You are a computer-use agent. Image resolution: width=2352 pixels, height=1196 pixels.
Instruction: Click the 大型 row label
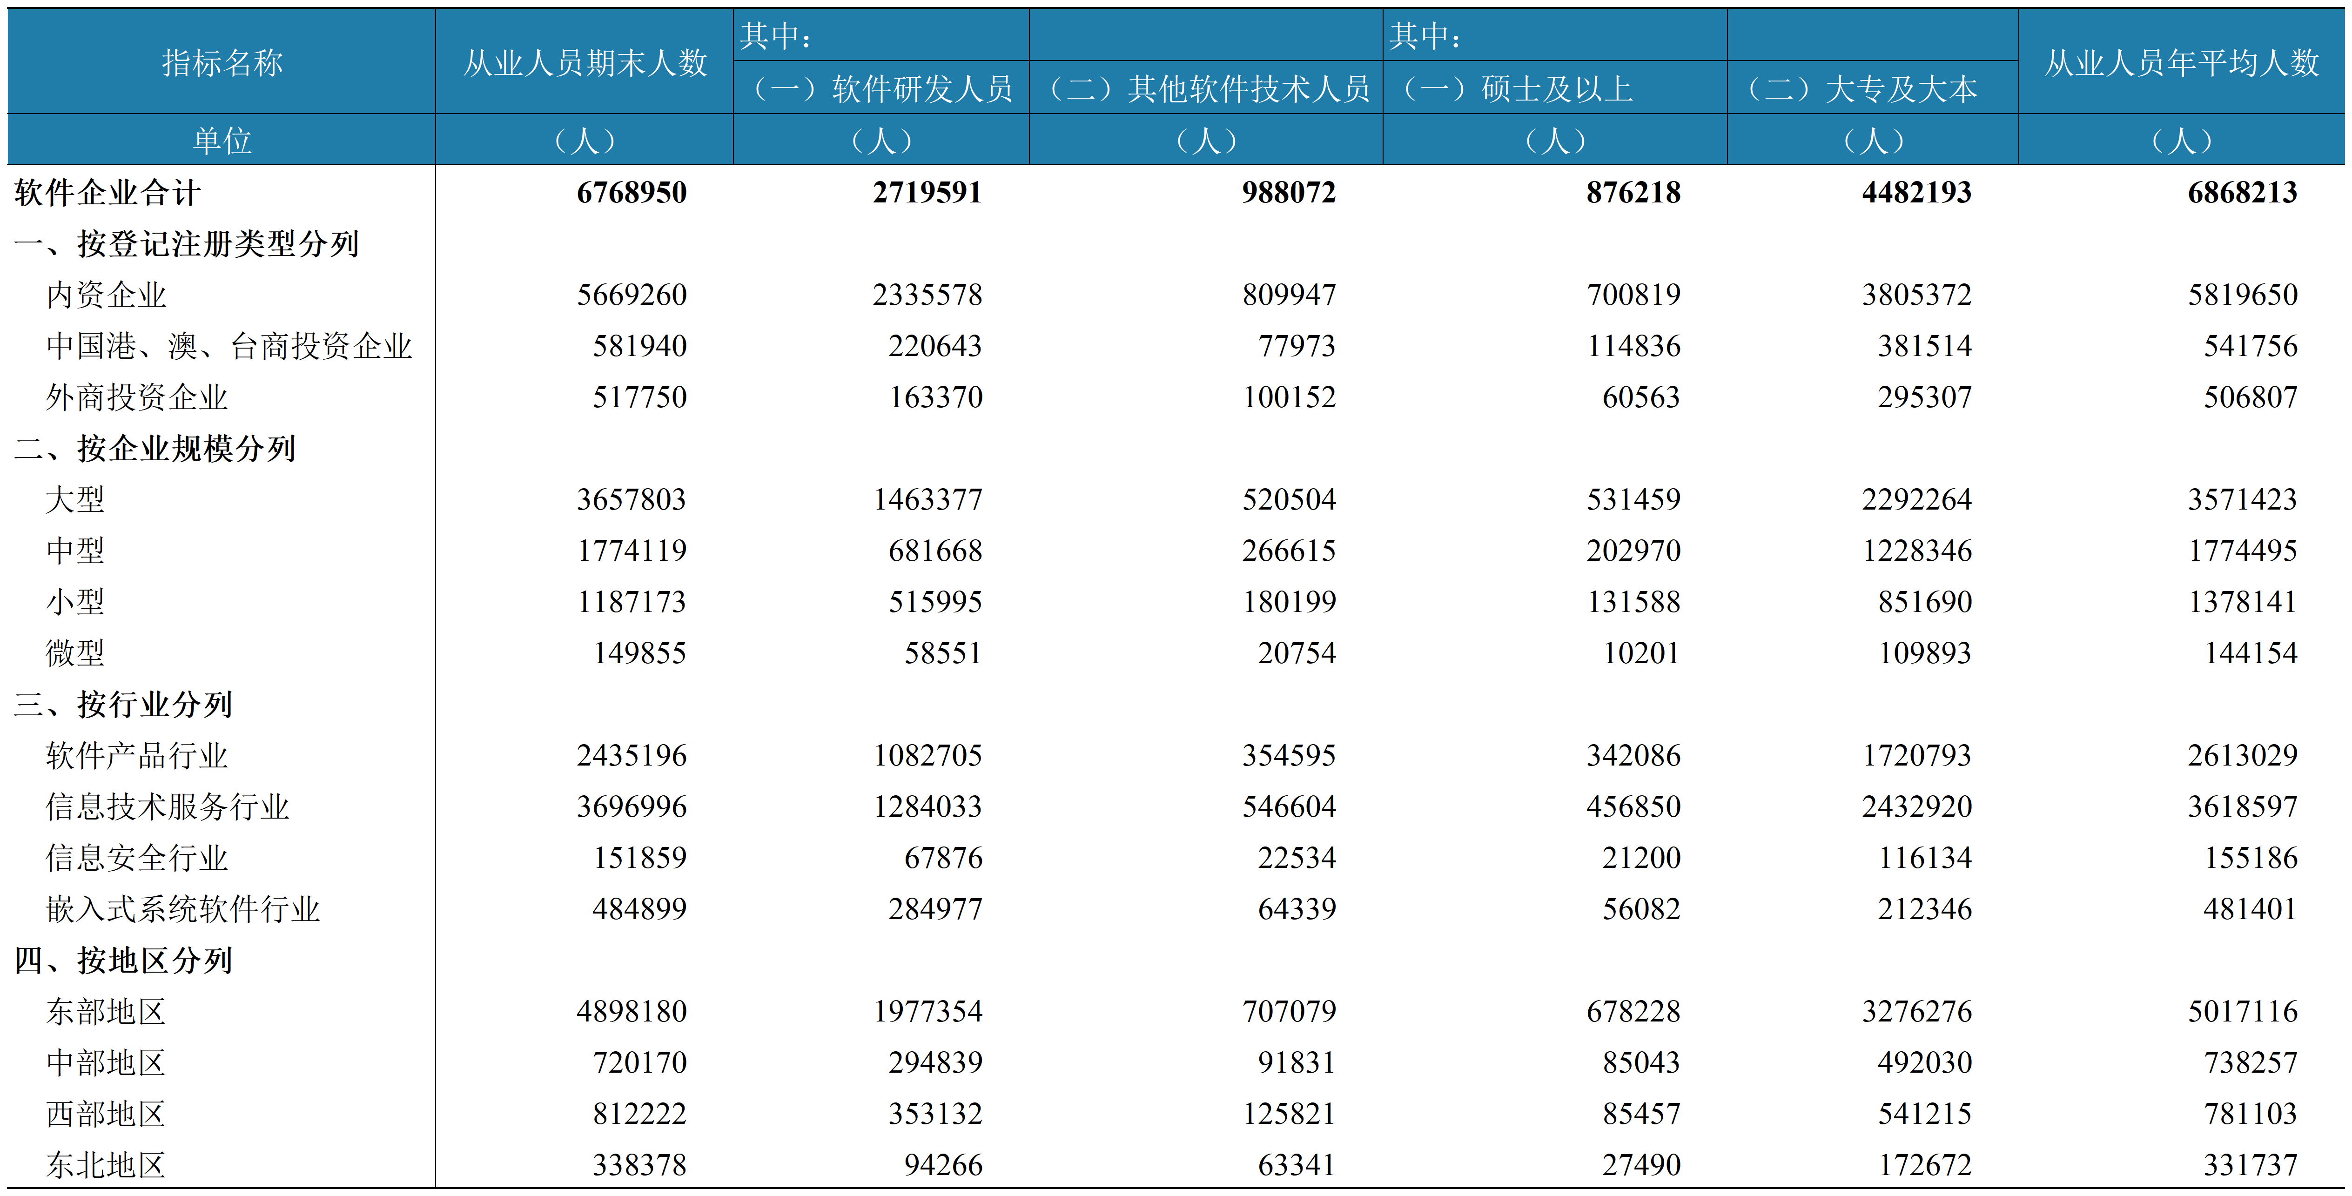click(x=75, y=499)
